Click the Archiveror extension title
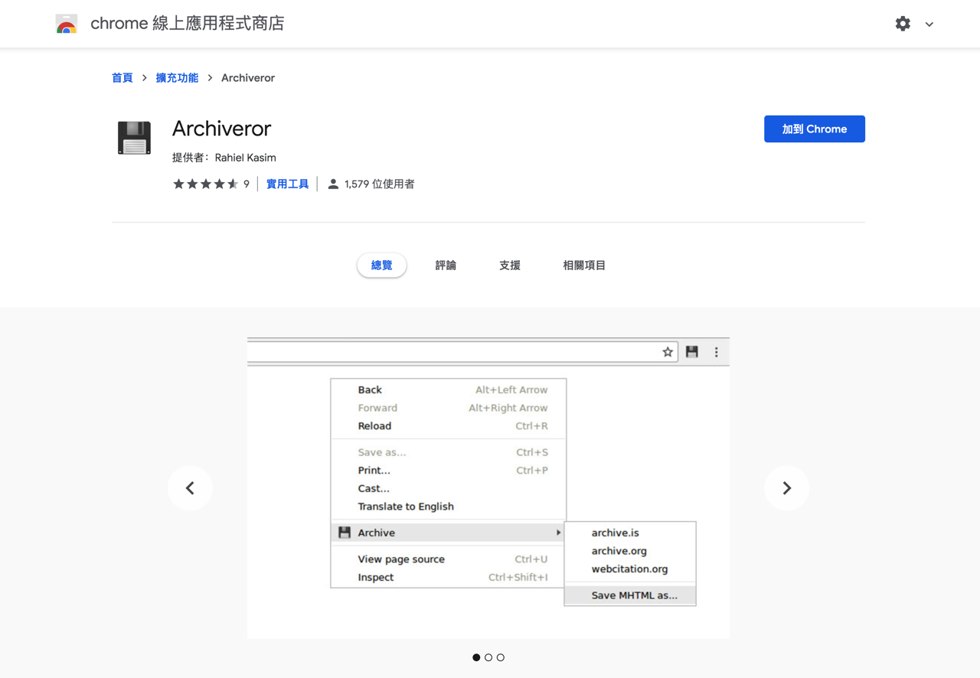 (221, 129)
